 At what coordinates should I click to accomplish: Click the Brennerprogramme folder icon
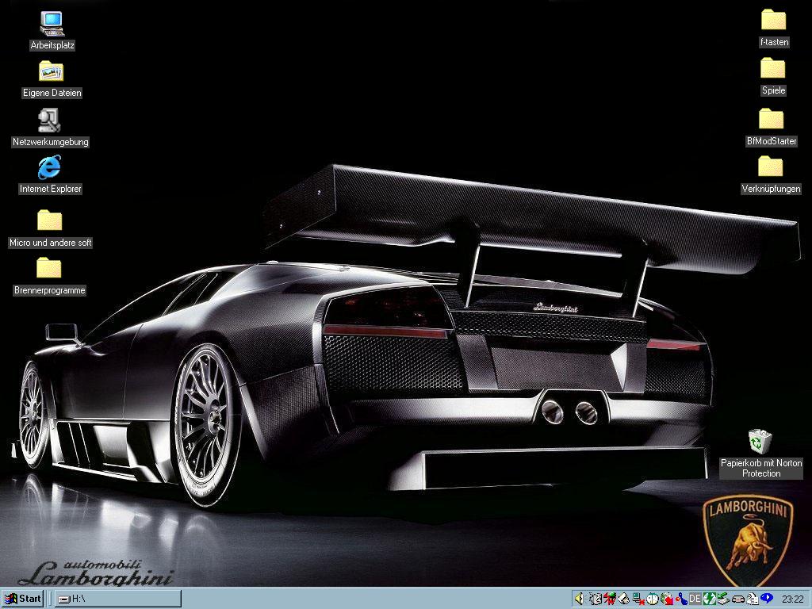click(49, 268)
